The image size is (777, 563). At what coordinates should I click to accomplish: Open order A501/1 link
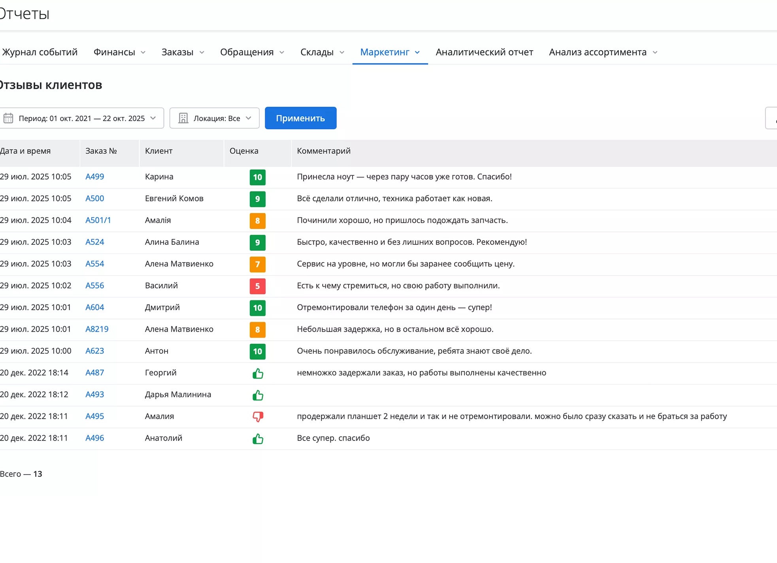click(98, 220)
